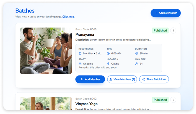Click 'Remarks: this offer will end soon' text

(x=98, y=67)
